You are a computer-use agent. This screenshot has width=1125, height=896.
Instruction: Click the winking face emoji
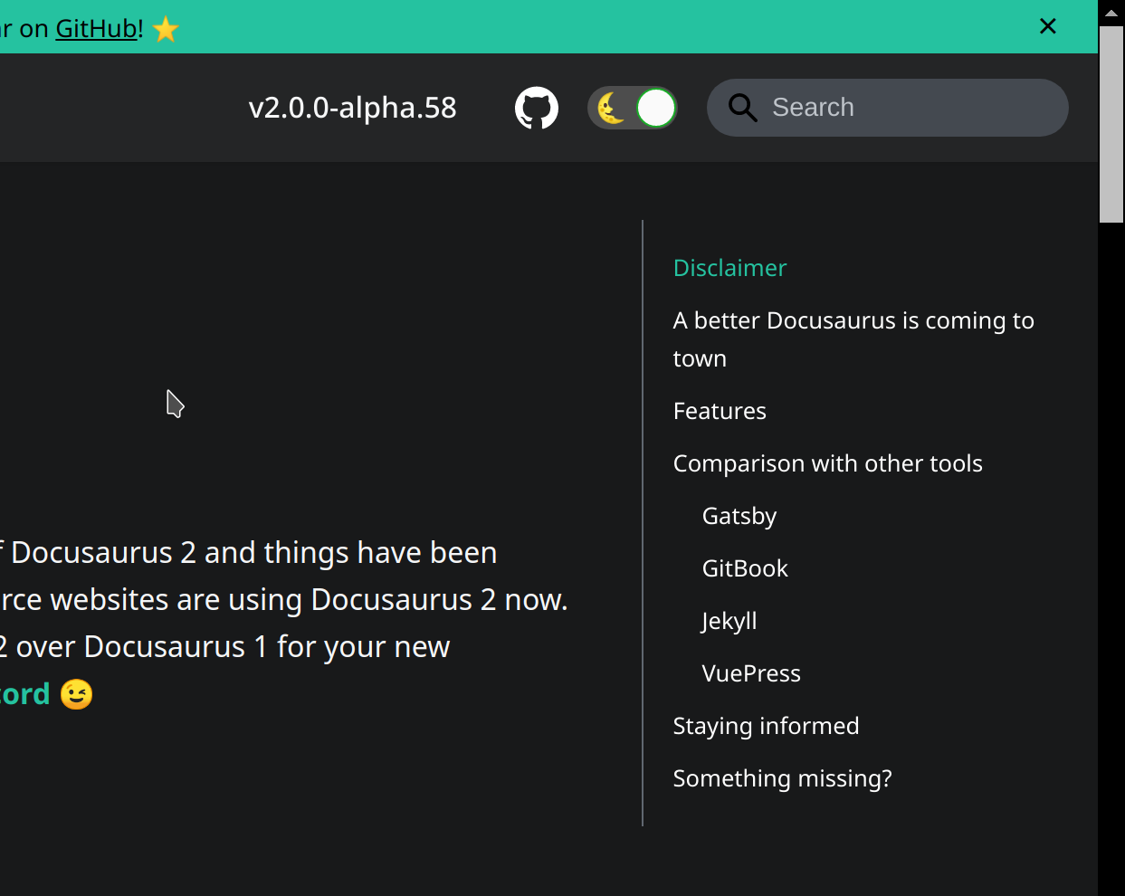pyautogui.click(x=76, y=693)
